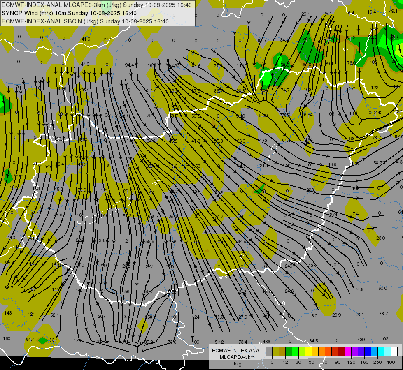
Task: Click the map value 171
Action: [352, 88]
